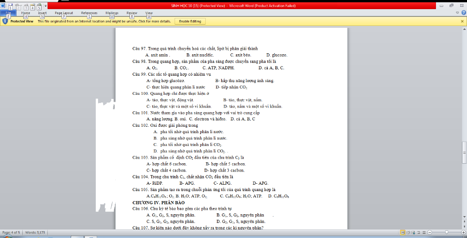The width and height of the screenshot is (467, 238).
Task: Click the line starting with Câu 97
Action: point(195,48)
